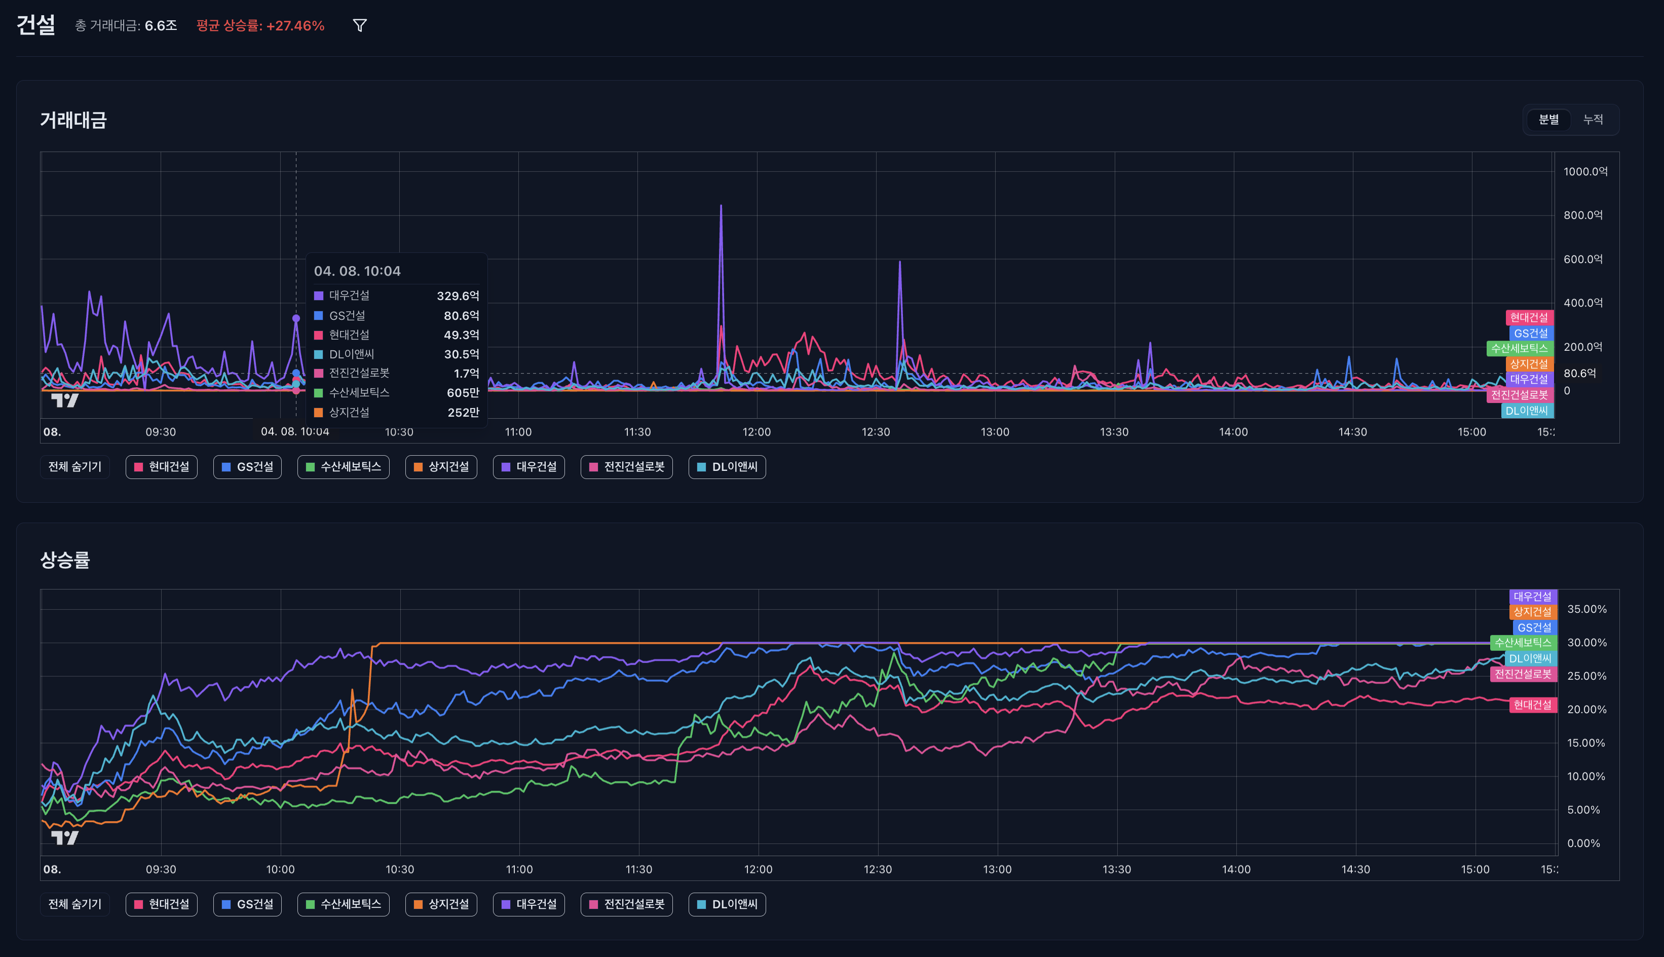Click the 0.00% y-axis label
Screen dimensions: 1664x957
(x=1584, y=842)
